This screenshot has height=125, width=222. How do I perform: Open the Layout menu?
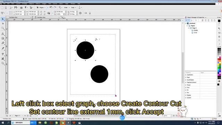coord(18,4)
